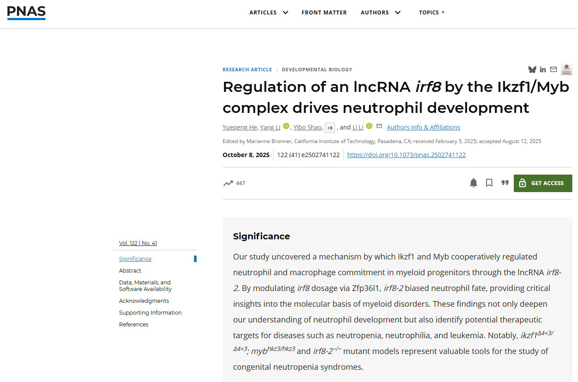View article metrics trend icon
Viewport: 578px width, 382px height.
click(228, 183)
